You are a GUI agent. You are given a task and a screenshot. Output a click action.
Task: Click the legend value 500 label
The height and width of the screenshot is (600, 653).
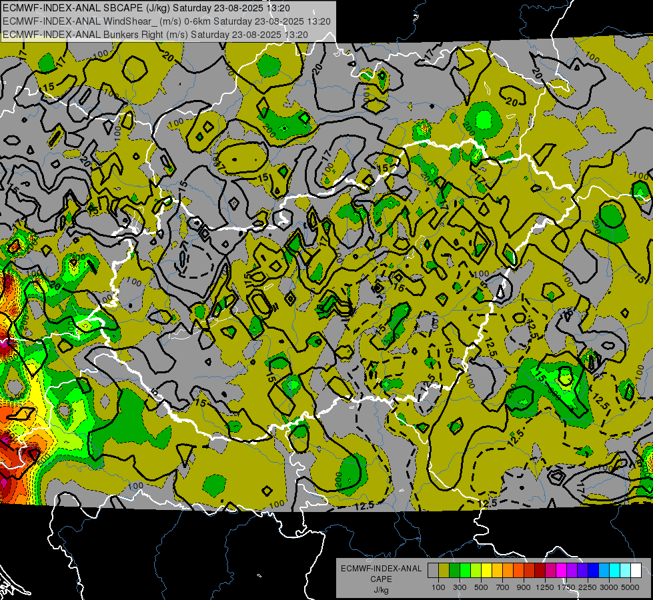[x=481, y=587]
